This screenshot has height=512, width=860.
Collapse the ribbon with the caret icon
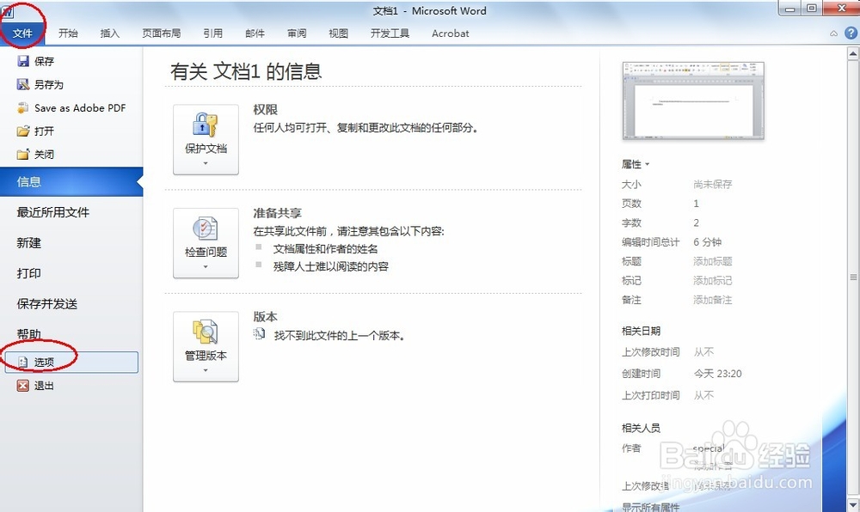click(x=833, y=34)
